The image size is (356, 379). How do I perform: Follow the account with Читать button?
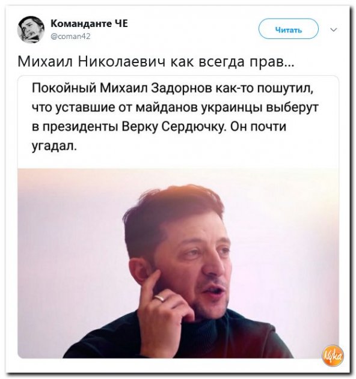pos(289,29)
